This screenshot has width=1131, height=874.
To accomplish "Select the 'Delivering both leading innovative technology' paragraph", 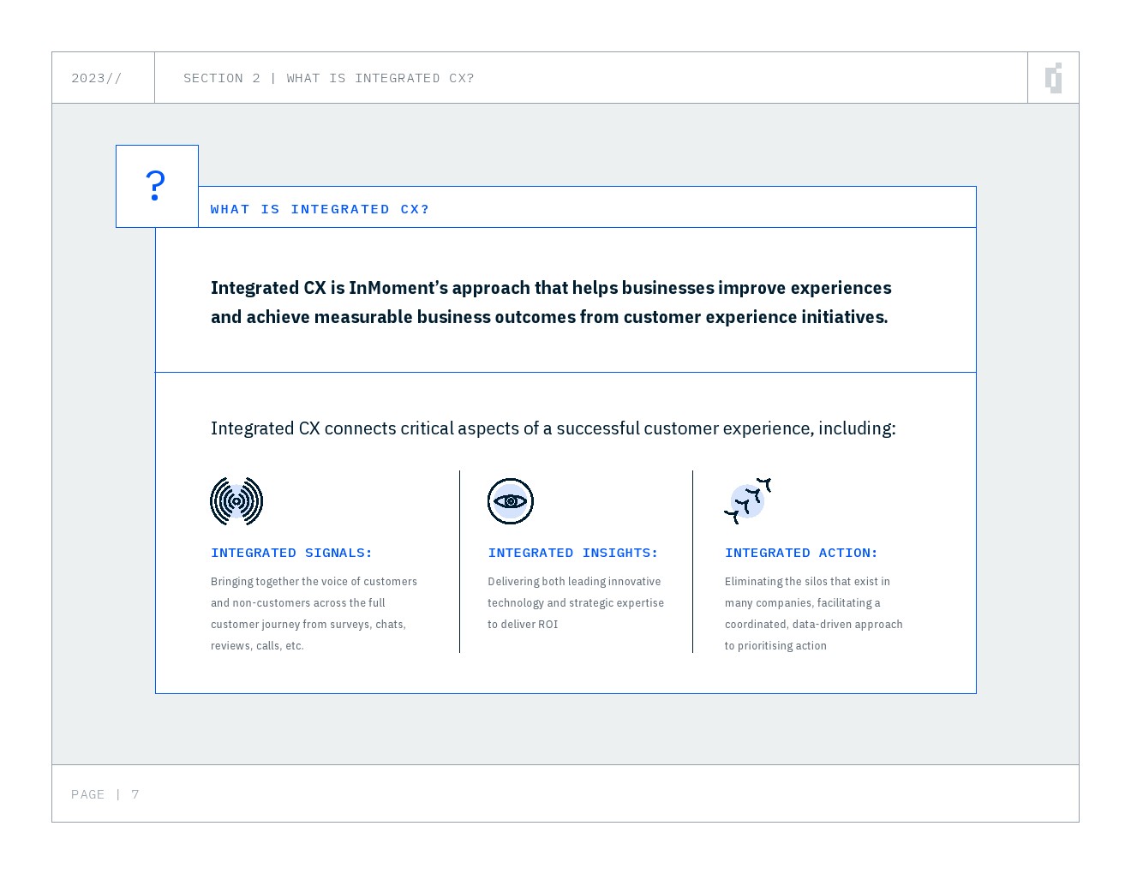I will (576, 602).
